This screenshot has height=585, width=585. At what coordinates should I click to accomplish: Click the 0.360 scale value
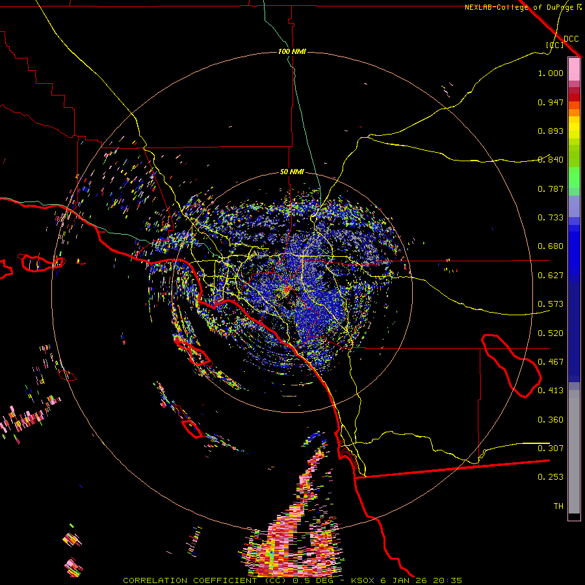(x=551, y=420)
